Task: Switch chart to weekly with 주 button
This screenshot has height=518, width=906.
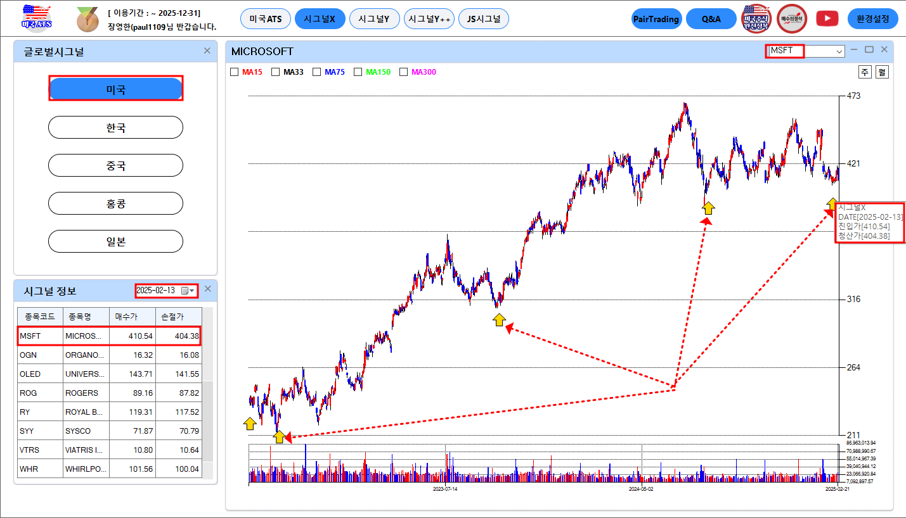Action: 865,72
